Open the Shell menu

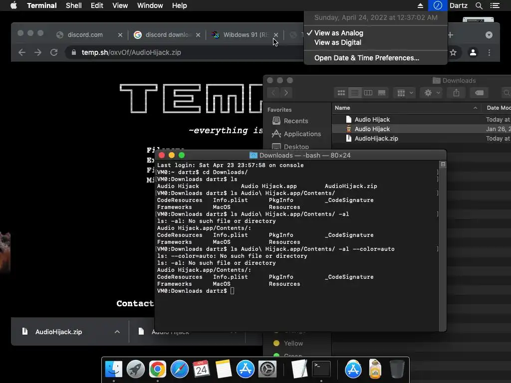tap(74, 5)
